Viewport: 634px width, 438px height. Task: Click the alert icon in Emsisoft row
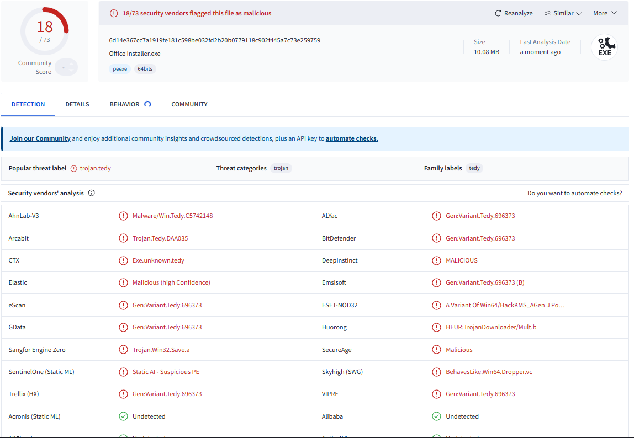pos(436,283)
